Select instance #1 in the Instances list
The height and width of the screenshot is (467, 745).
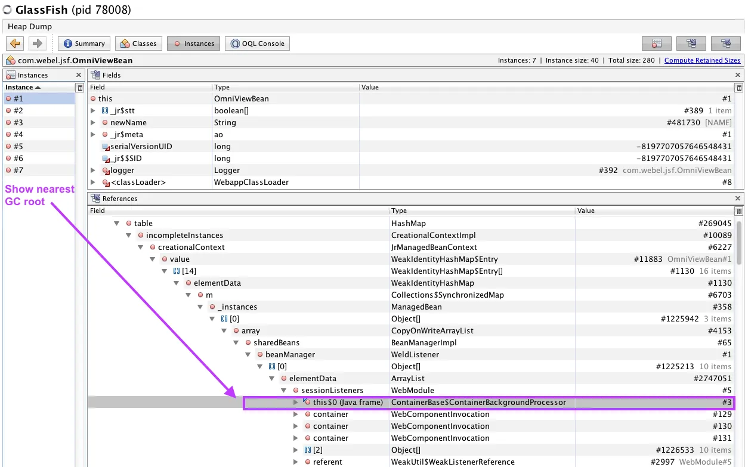[39, 98]
